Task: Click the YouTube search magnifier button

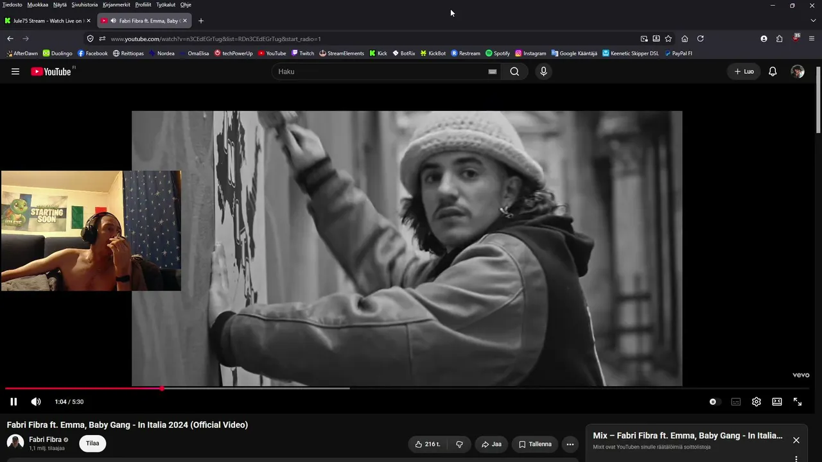Action: (514, 71)
